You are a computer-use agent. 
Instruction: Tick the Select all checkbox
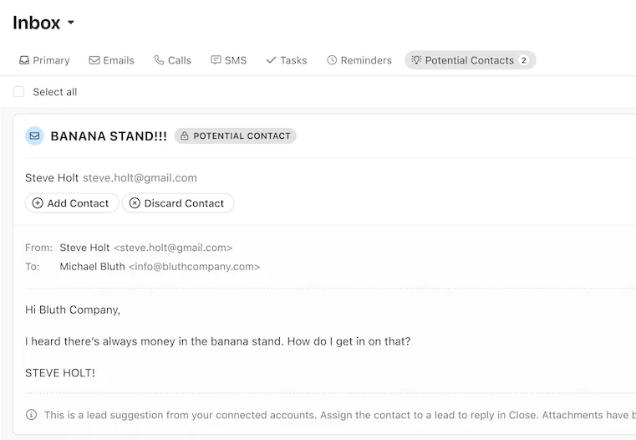click(x=18, y=92)
